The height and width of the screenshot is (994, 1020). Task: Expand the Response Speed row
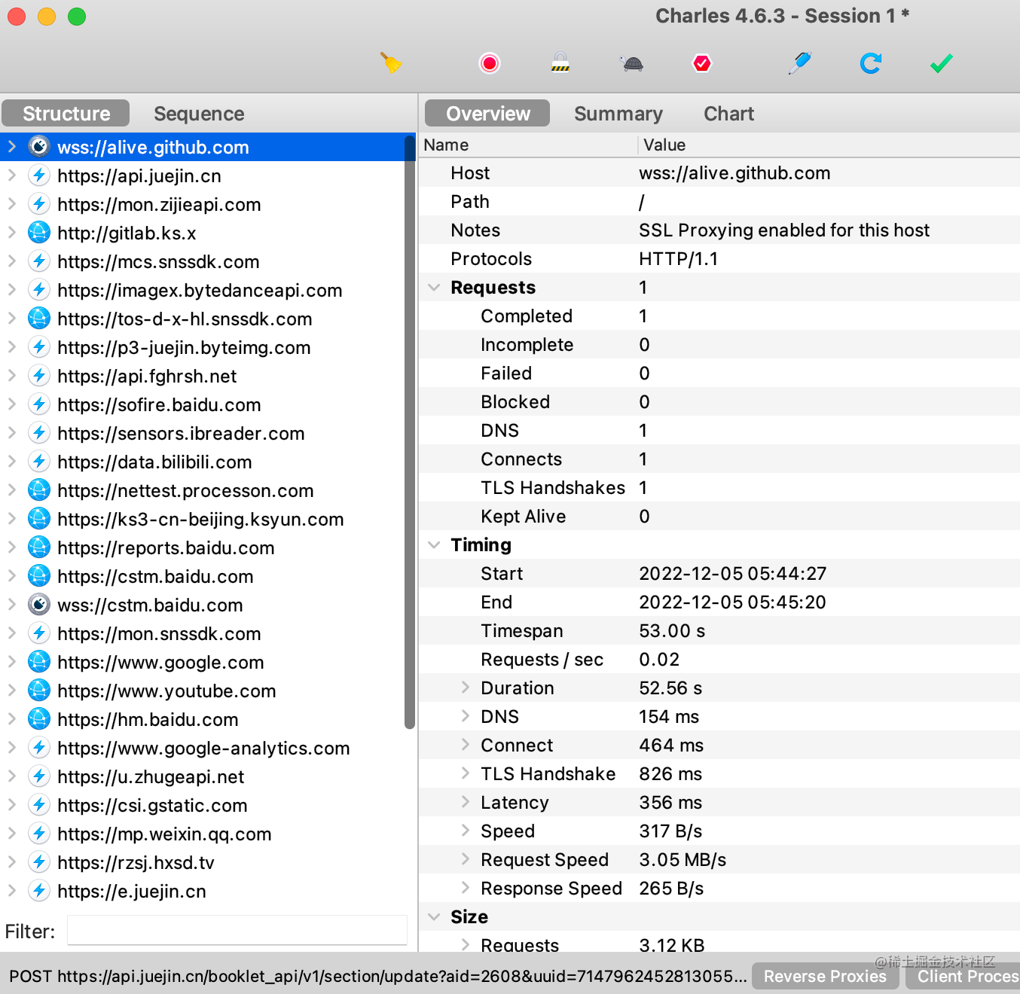coord(466,888)
